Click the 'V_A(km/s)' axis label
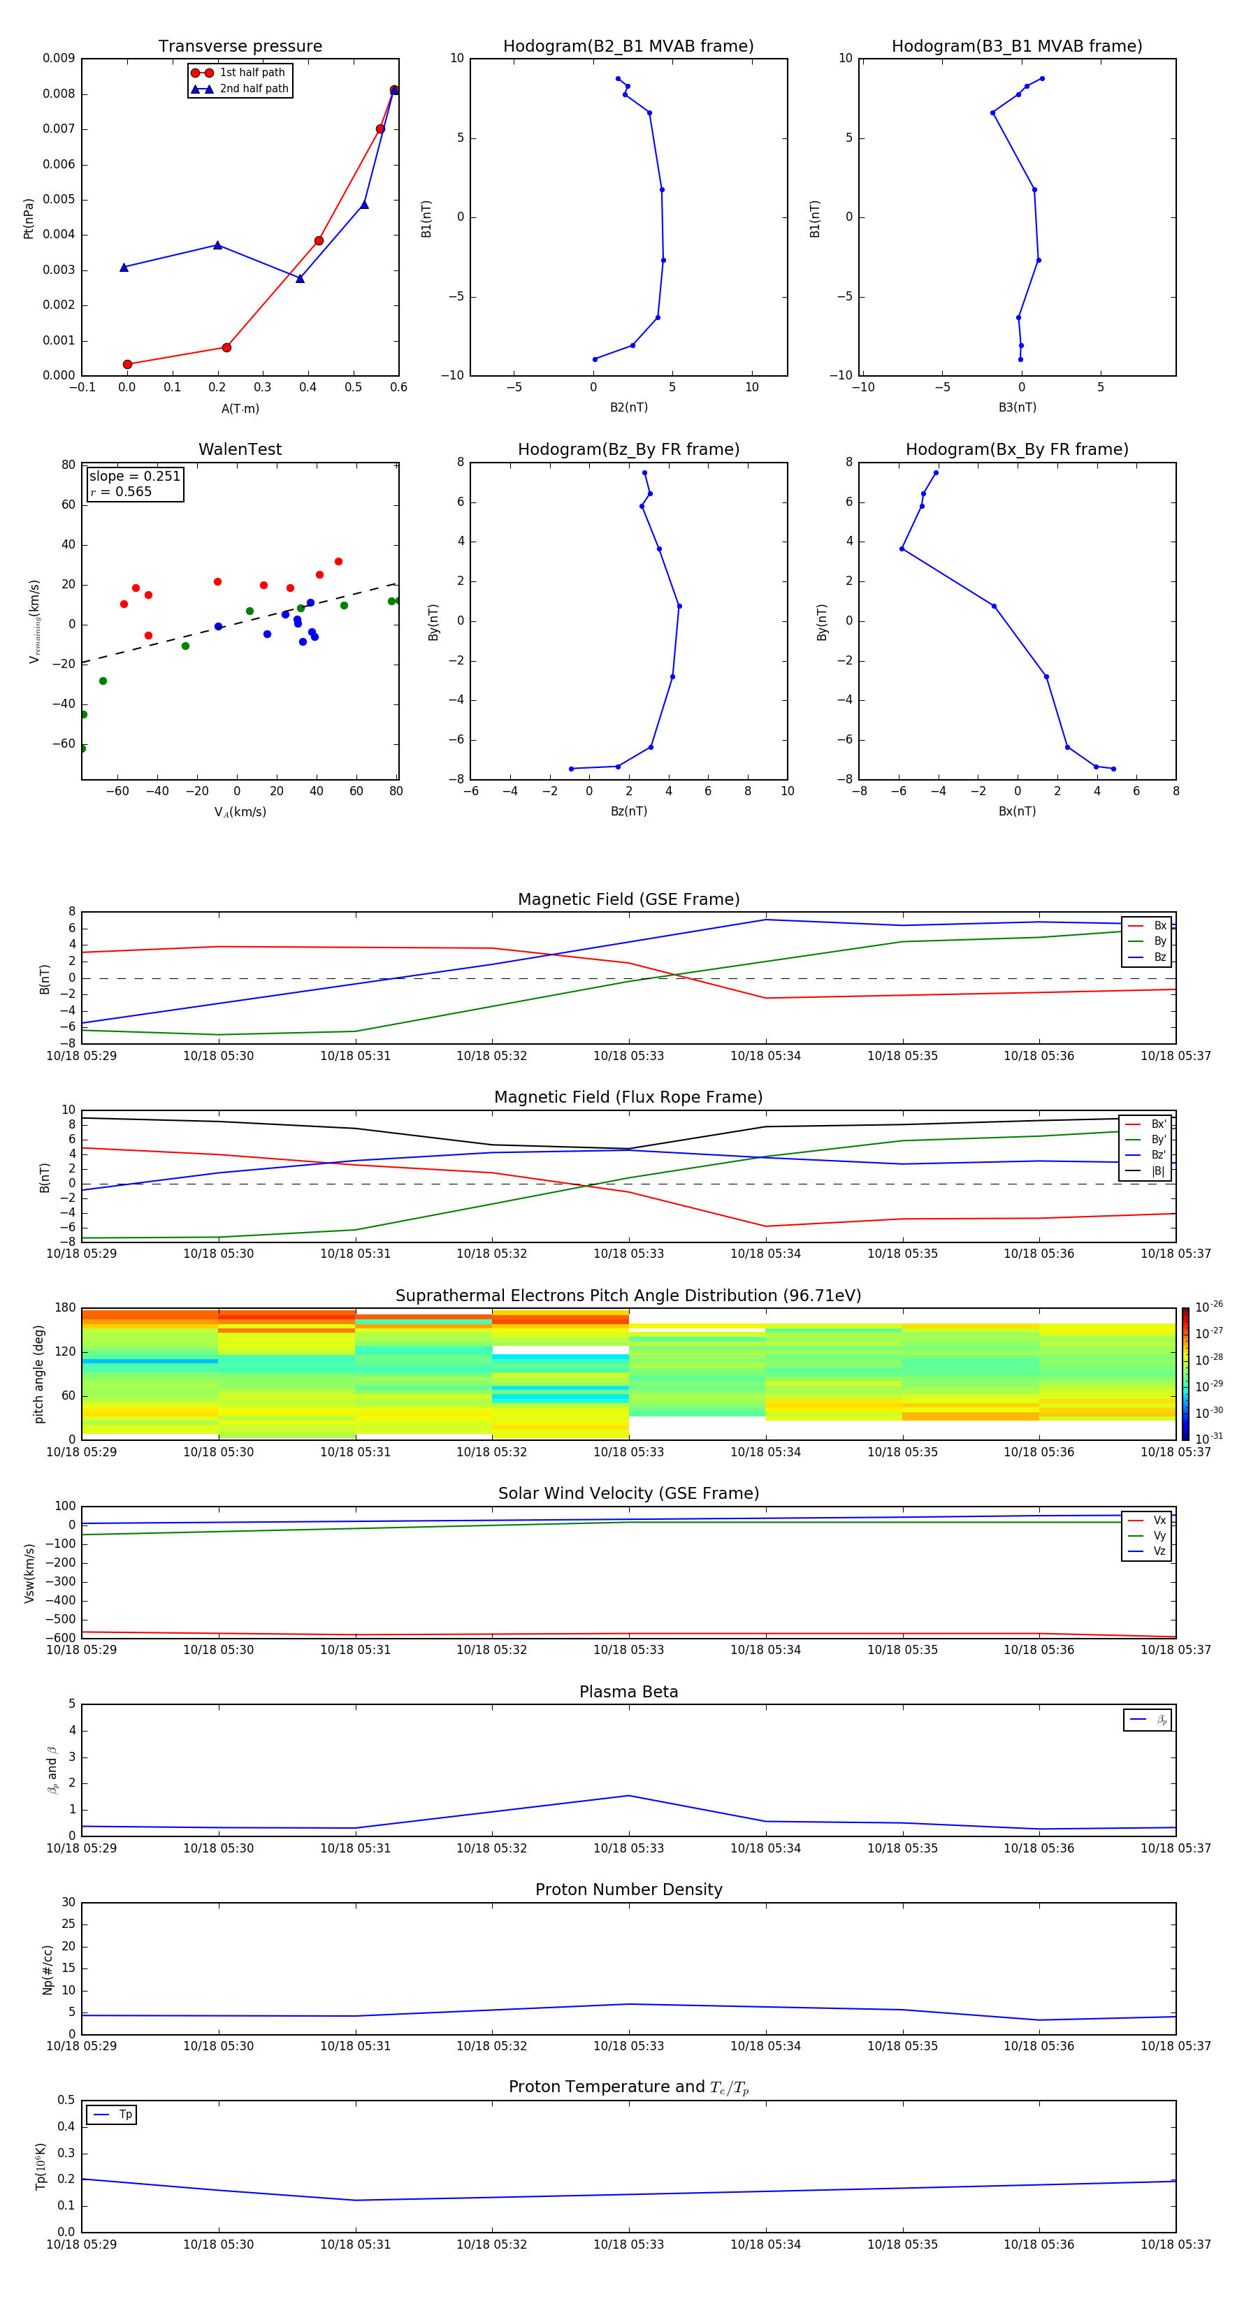Screen dimensions: 1258x2306 [x=240, y=812]
